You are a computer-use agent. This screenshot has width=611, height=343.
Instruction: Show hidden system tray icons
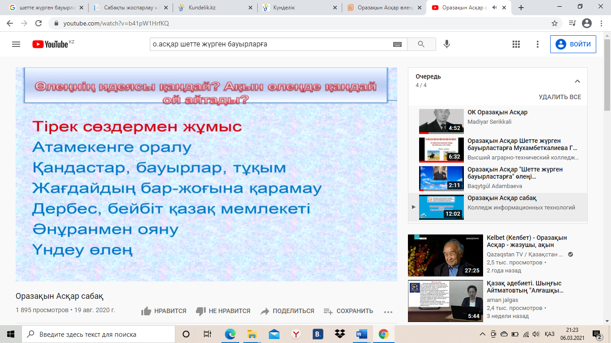[x=482, y=334]
